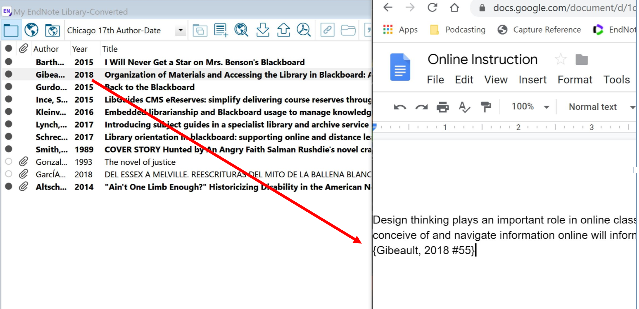Click the print icon in Docs toolbar
639x309 pixels.
point(443,107)
